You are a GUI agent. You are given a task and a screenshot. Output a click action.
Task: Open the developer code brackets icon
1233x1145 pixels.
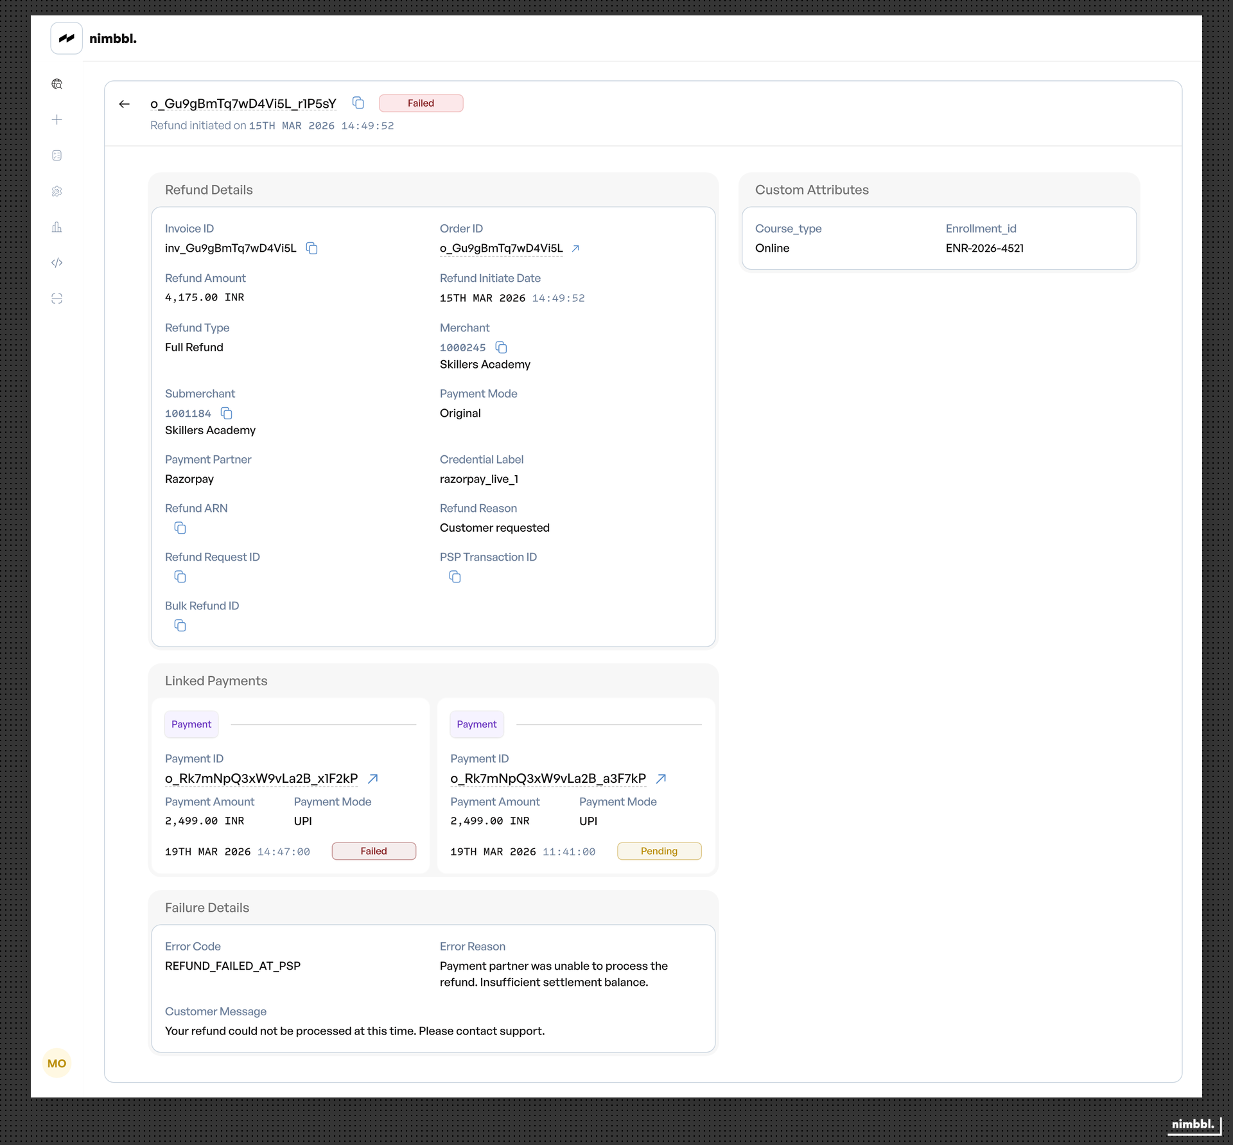click(57, 263)
